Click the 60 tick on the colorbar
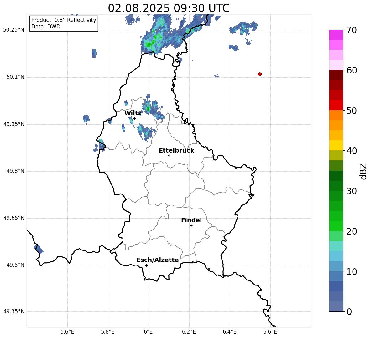This screenshot has height=338, width=371. (352, 70)
